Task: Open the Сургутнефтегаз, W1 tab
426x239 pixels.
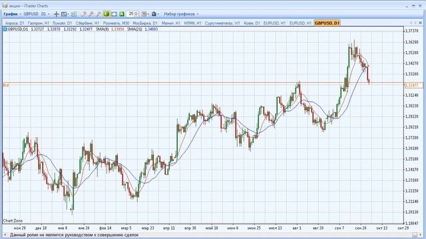Action: [222, 23]
